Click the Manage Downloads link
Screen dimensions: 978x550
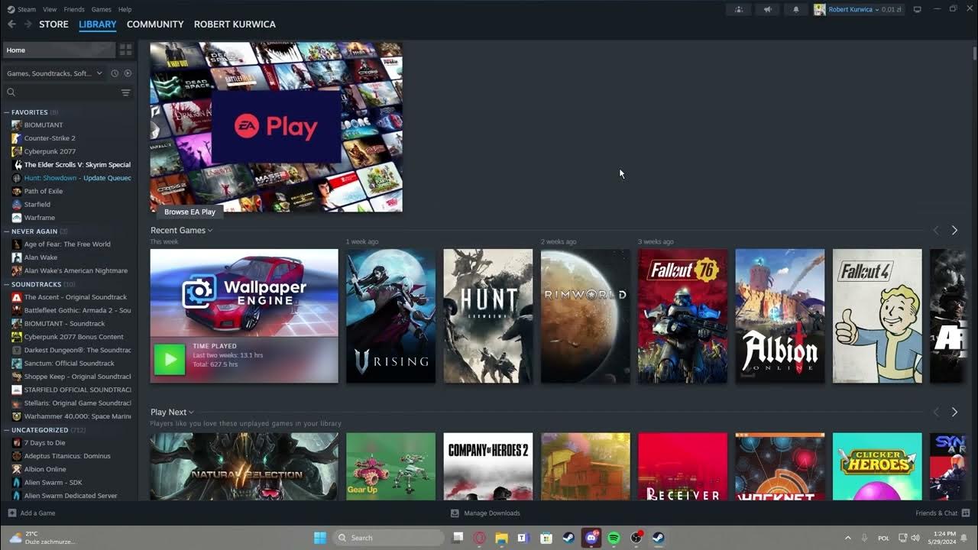point(491,513)
